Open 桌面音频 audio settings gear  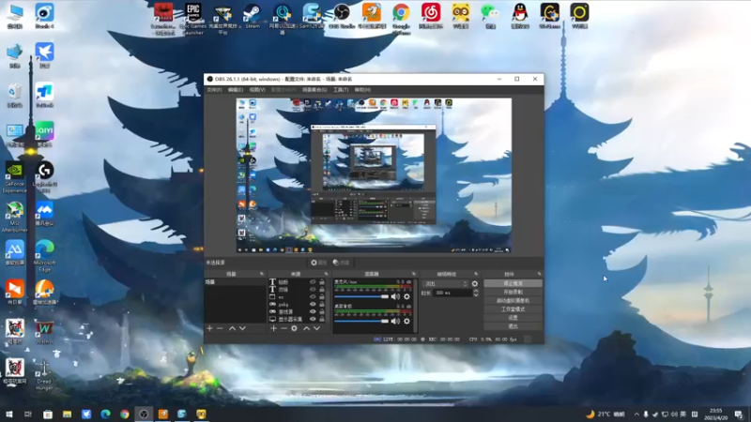[x=406, y=321]
